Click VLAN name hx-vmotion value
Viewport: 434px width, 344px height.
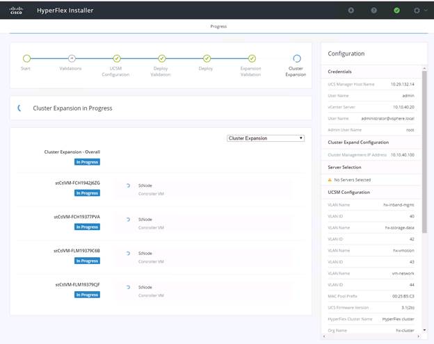tap(403, 251)
